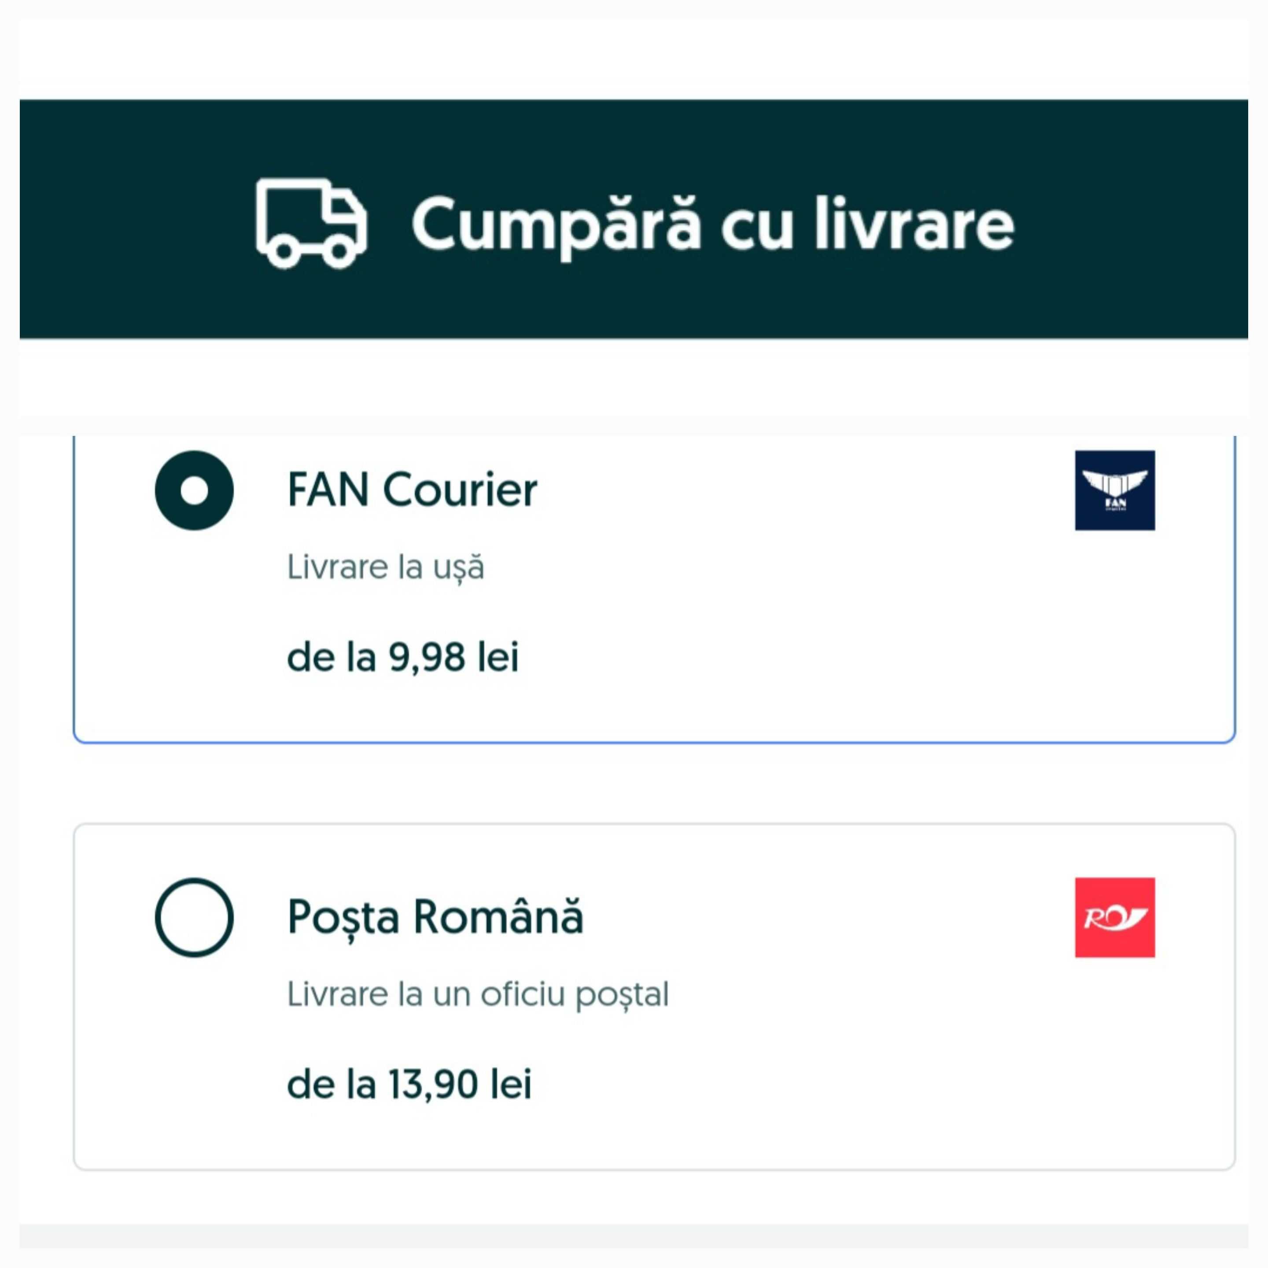Click the FAN Courier logo

click(1114, 490)
